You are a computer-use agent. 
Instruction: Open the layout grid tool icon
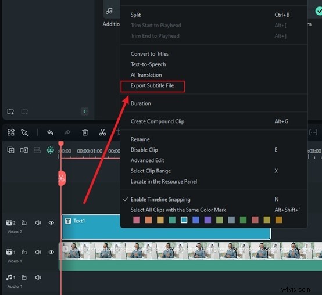[x=11, y=132]
